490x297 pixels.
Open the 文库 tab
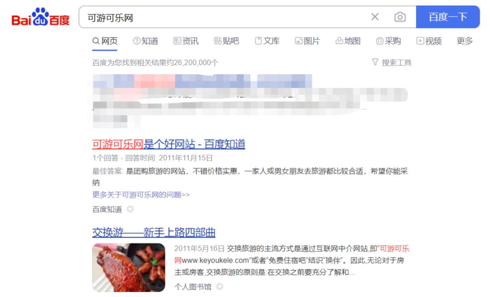click(267, 41)
